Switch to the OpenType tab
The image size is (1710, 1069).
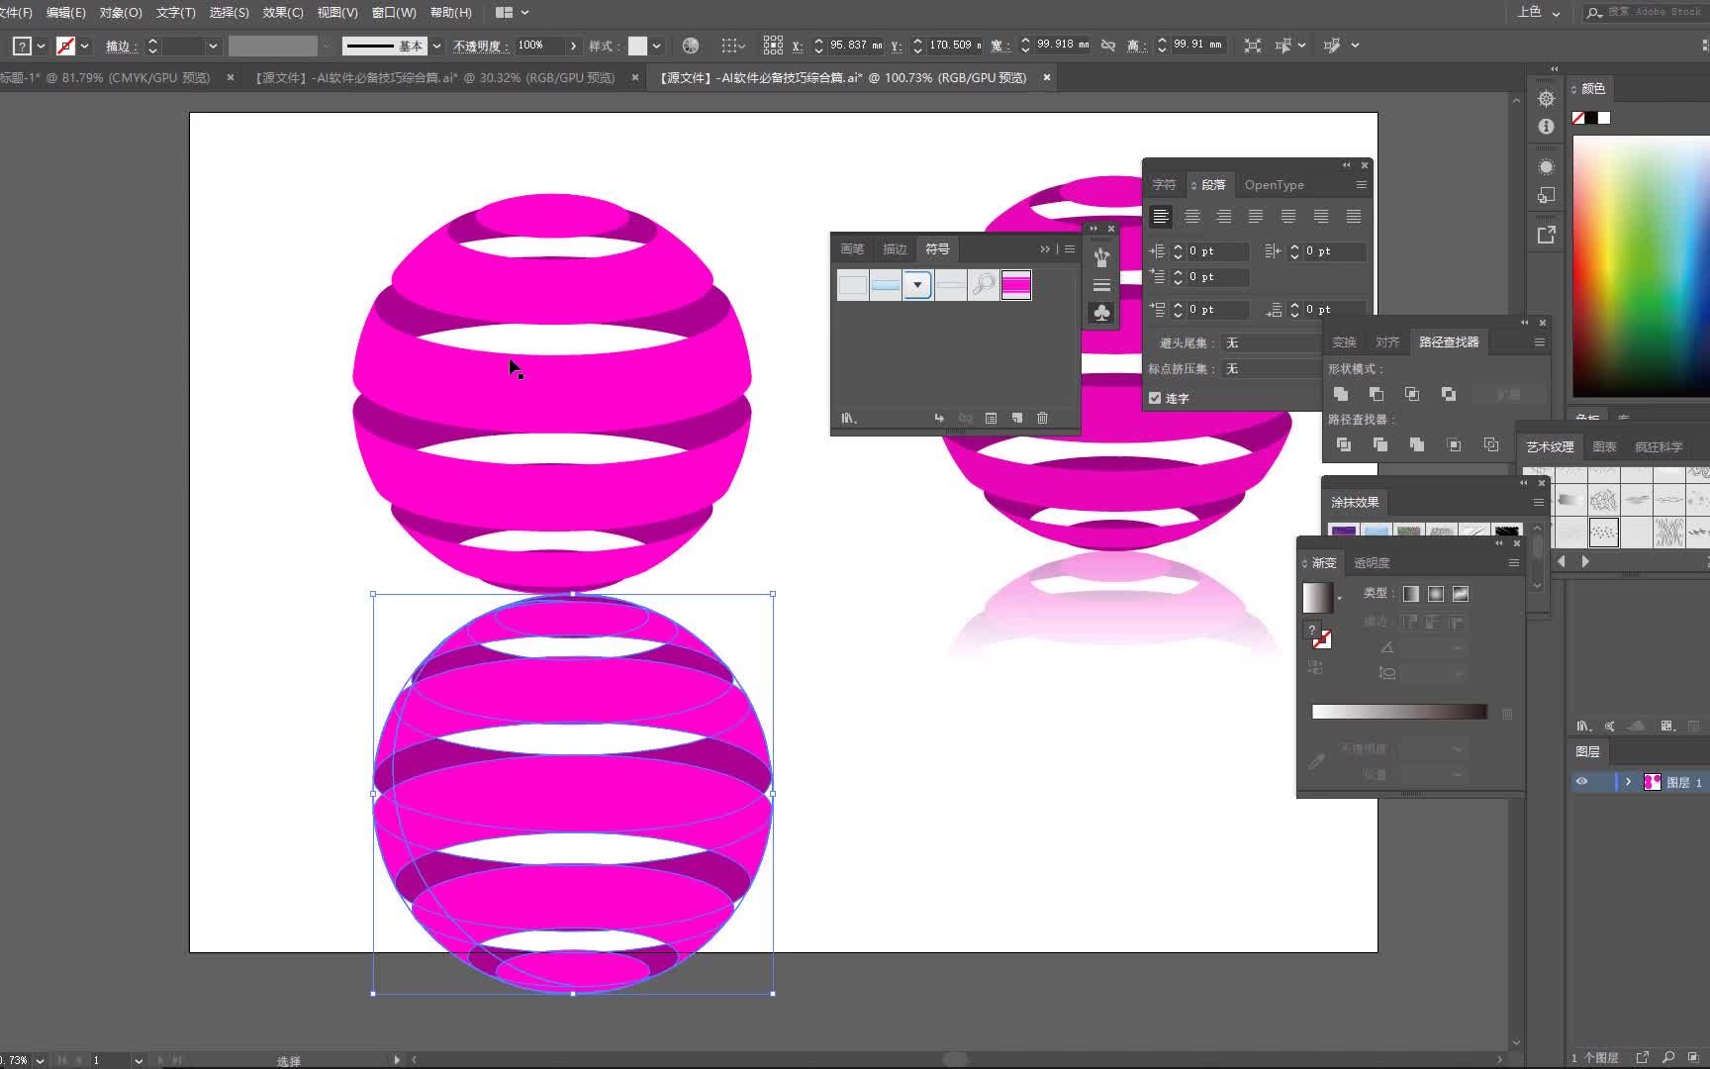1274,185
